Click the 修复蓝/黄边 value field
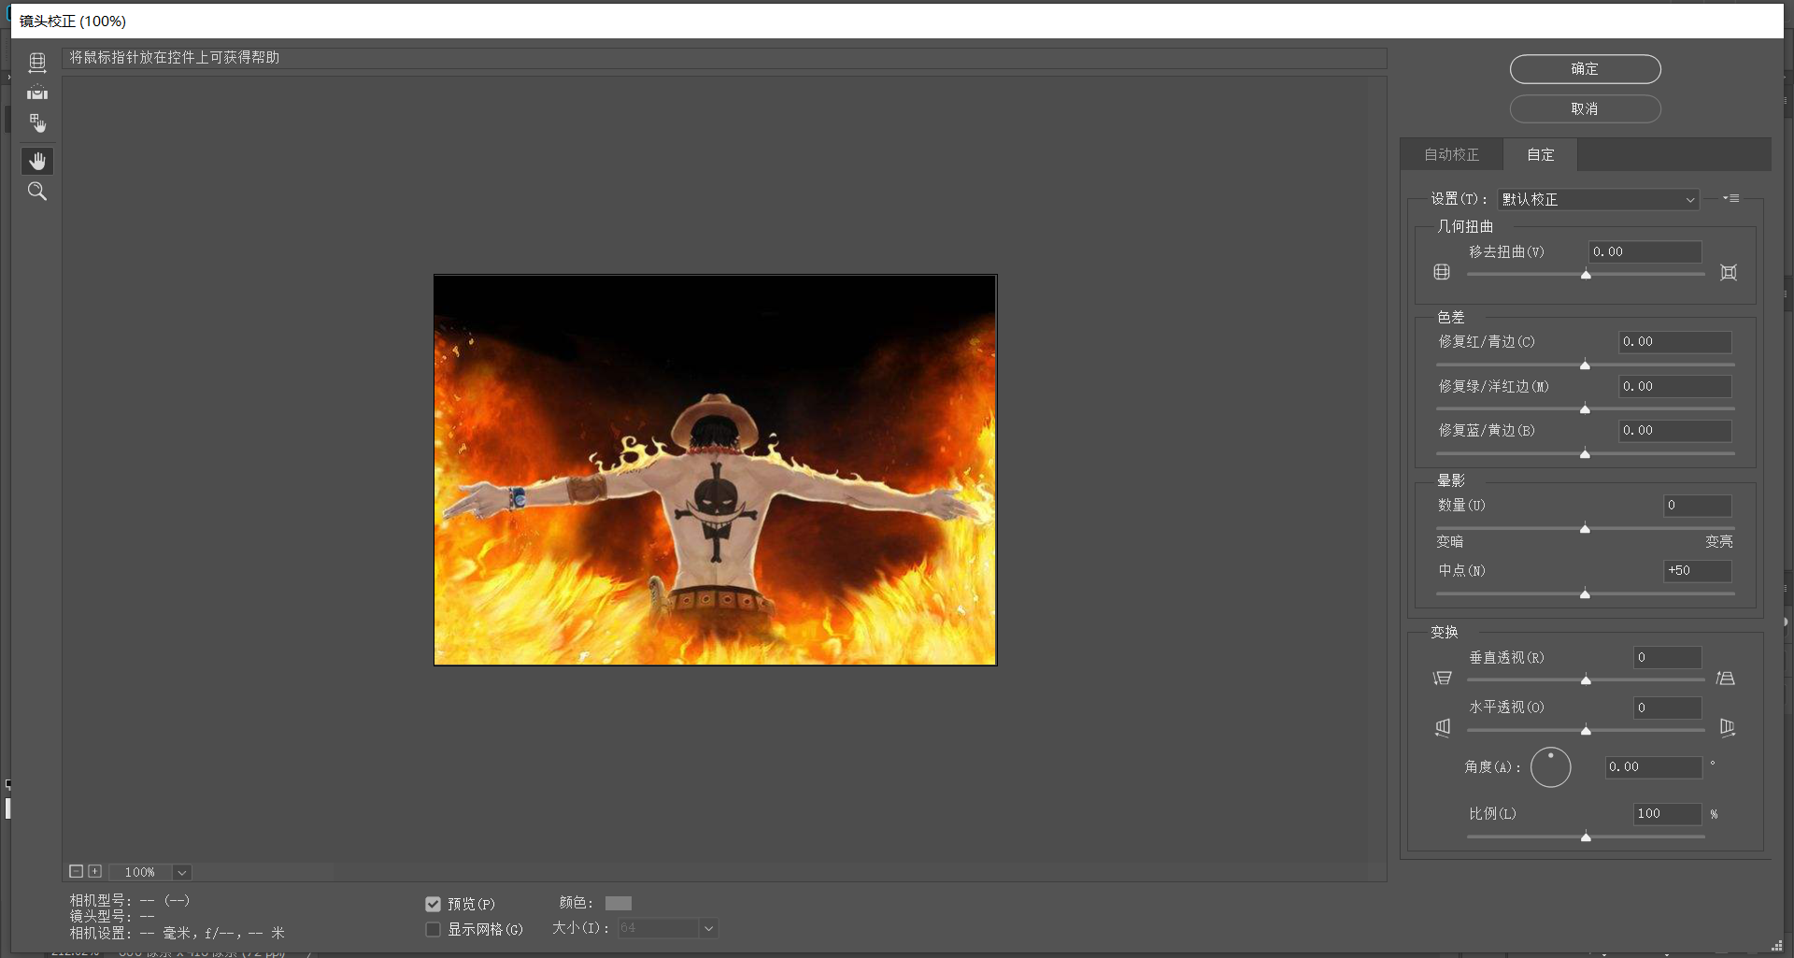This screenshot has width=1794, height=958. click(x=1674, y=431)
